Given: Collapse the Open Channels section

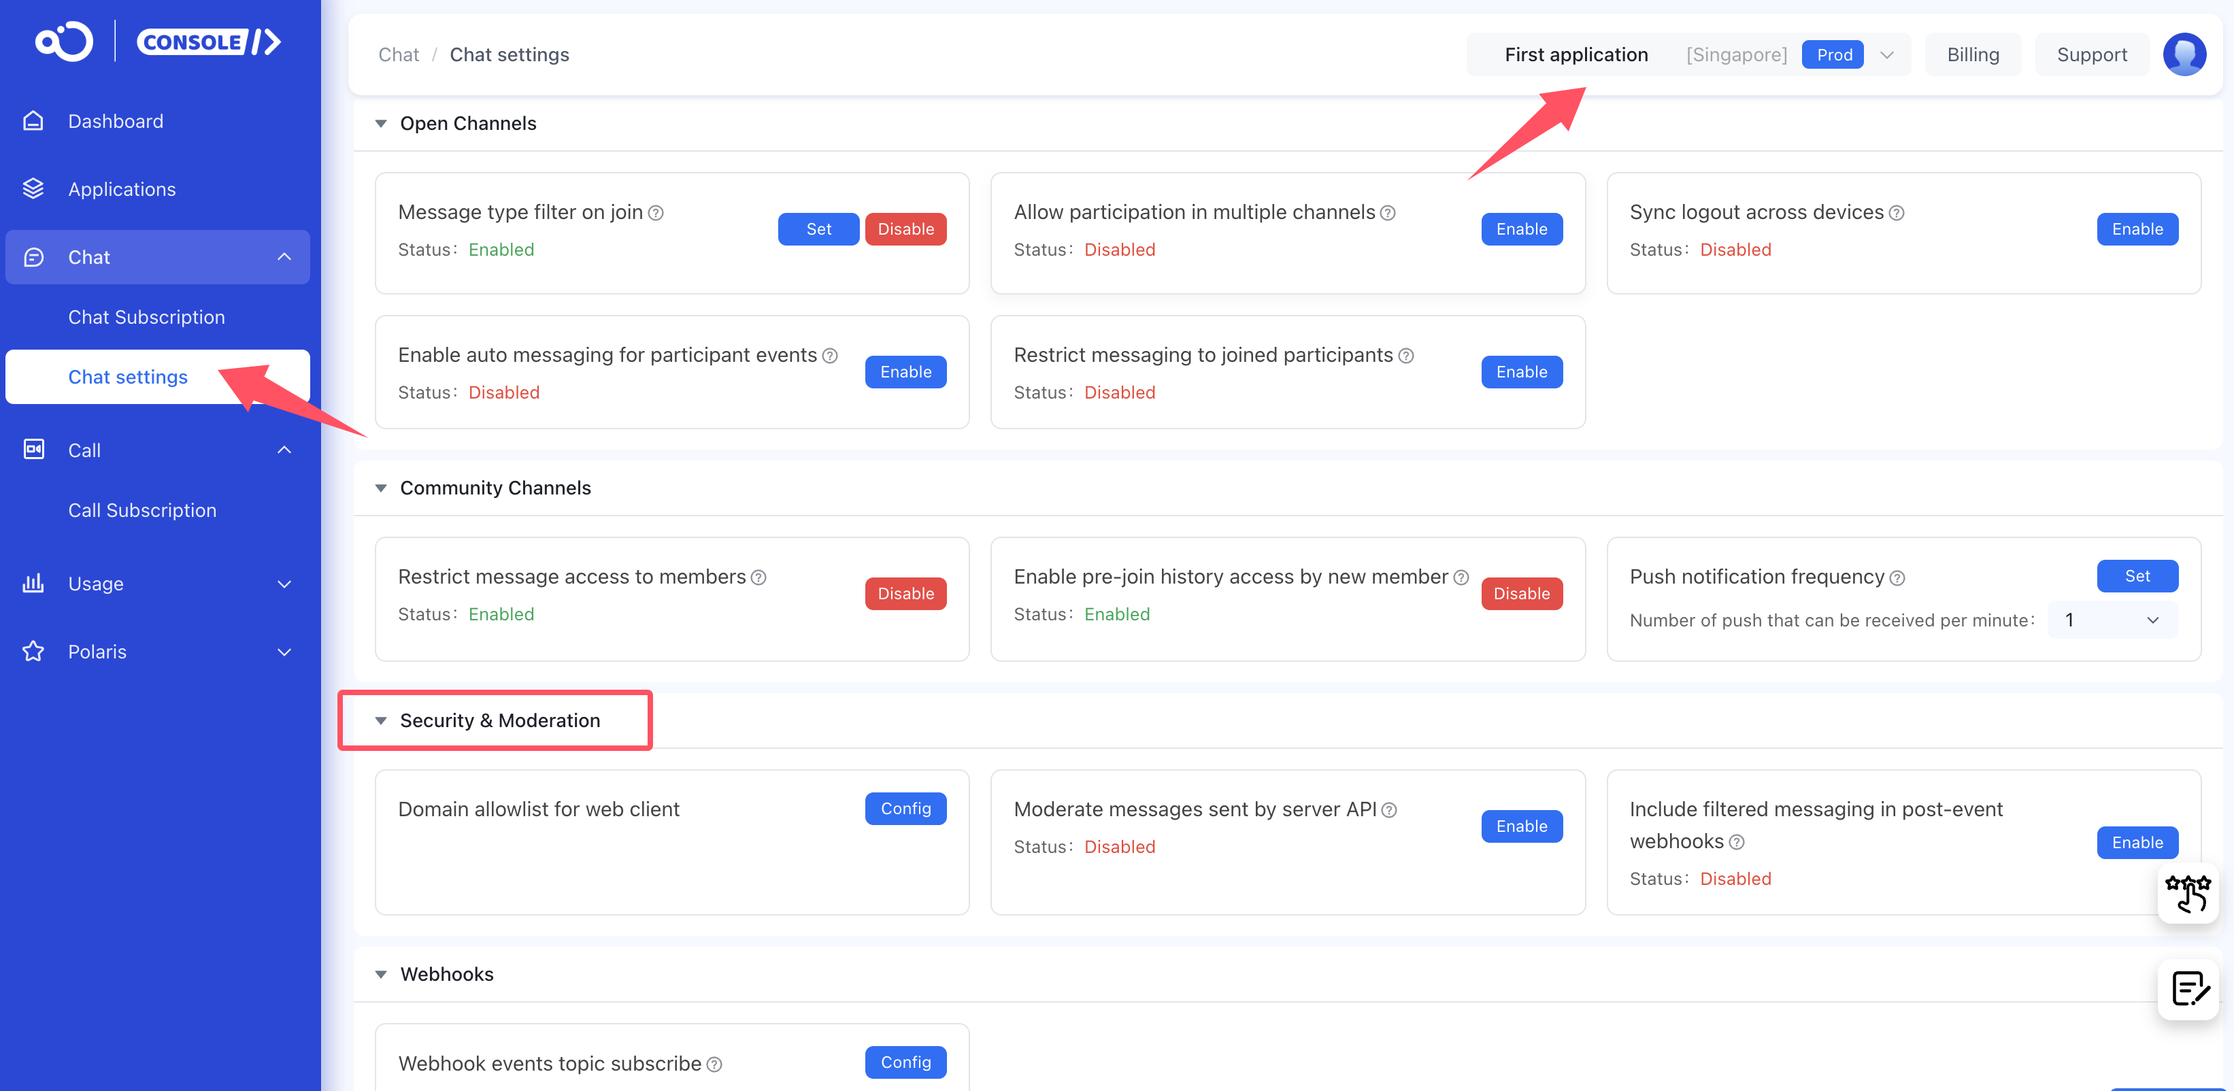Looking at the screenshot, I should click(381, 123).
